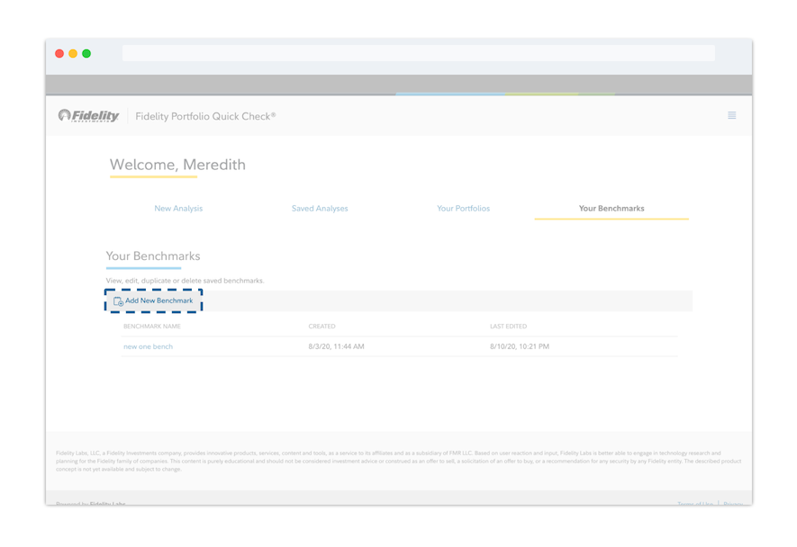This screenshot has width=797, height=547.
Task: Click the Benchmark Name column header
Action: [x=151, y=327]
